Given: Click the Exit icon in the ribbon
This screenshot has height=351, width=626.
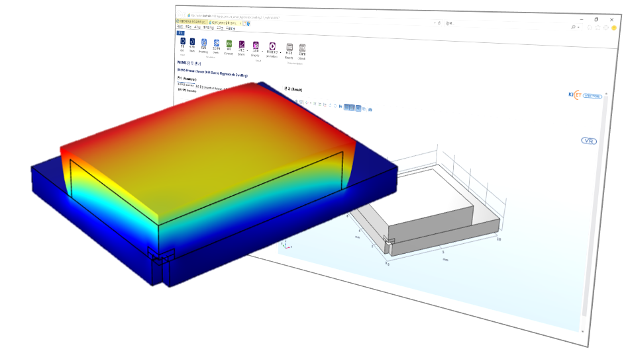Looking at the screenshot, I should point(182,44).
